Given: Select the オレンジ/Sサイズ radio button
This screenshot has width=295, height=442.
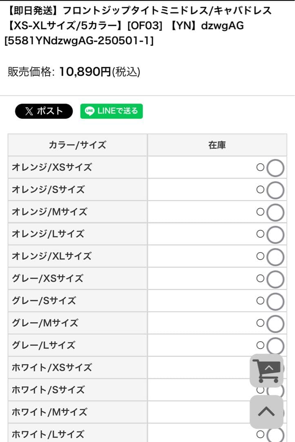Looking at the screenshot, I should tap(275, 190).
